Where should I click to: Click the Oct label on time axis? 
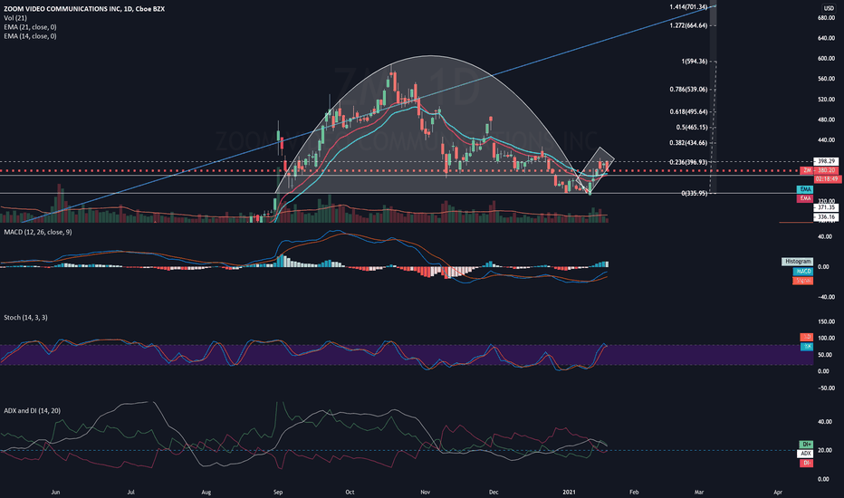(350, 492)
